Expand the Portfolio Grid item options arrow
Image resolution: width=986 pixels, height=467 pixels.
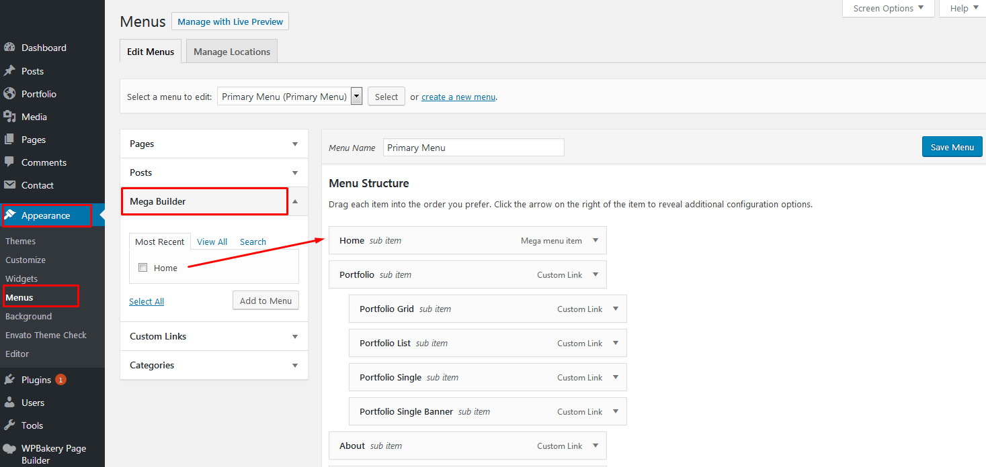(616, 309)
